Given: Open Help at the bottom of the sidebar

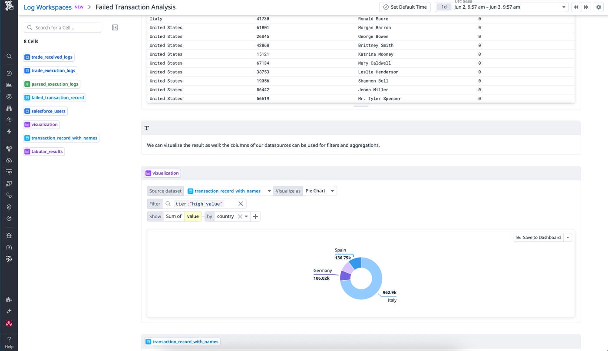Looking at the screenshot, I should point(9,342).
